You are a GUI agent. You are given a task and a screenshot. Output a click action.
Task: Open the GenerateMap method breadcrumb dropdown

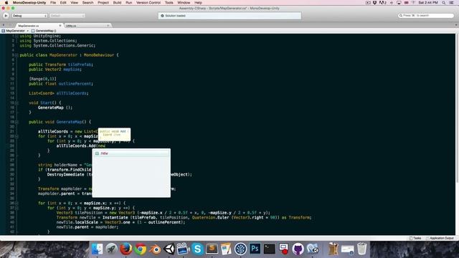44,31
